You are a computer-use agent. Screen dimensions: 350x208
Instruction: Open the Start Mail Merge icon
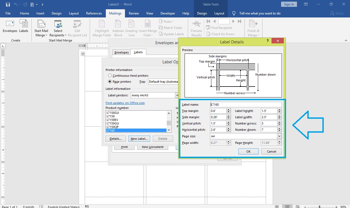pyautogui.click(x=41, y=25)
